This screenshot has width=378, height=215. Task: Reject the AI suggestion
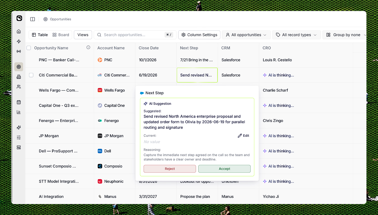click(x=170, y=169)
